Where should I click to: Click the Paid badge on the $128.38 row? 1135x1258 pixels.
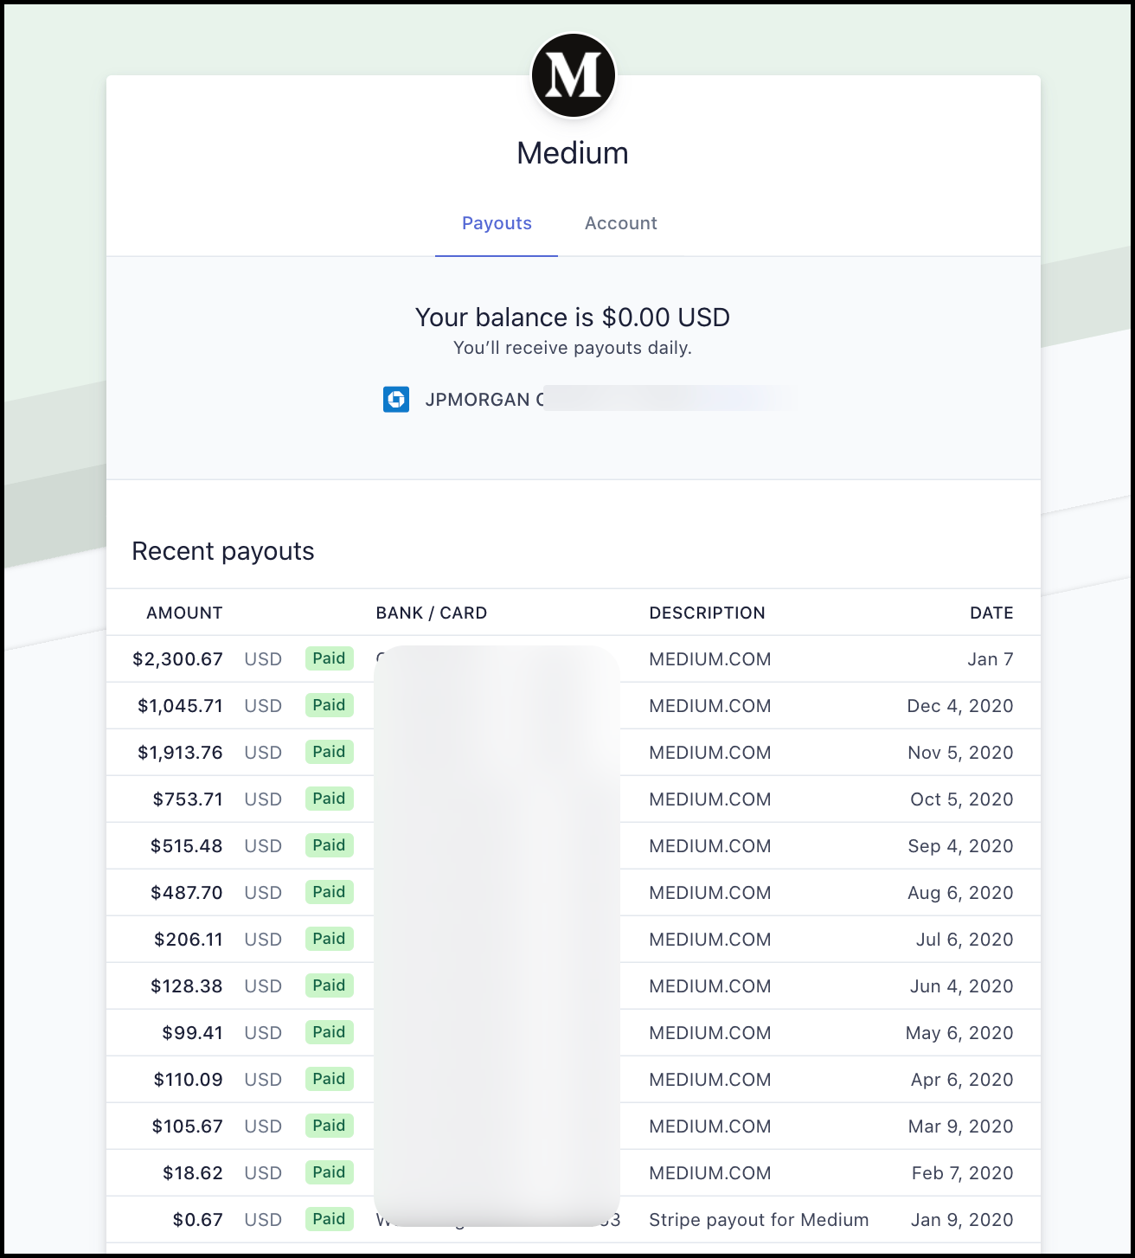click(x=330, y=985)
